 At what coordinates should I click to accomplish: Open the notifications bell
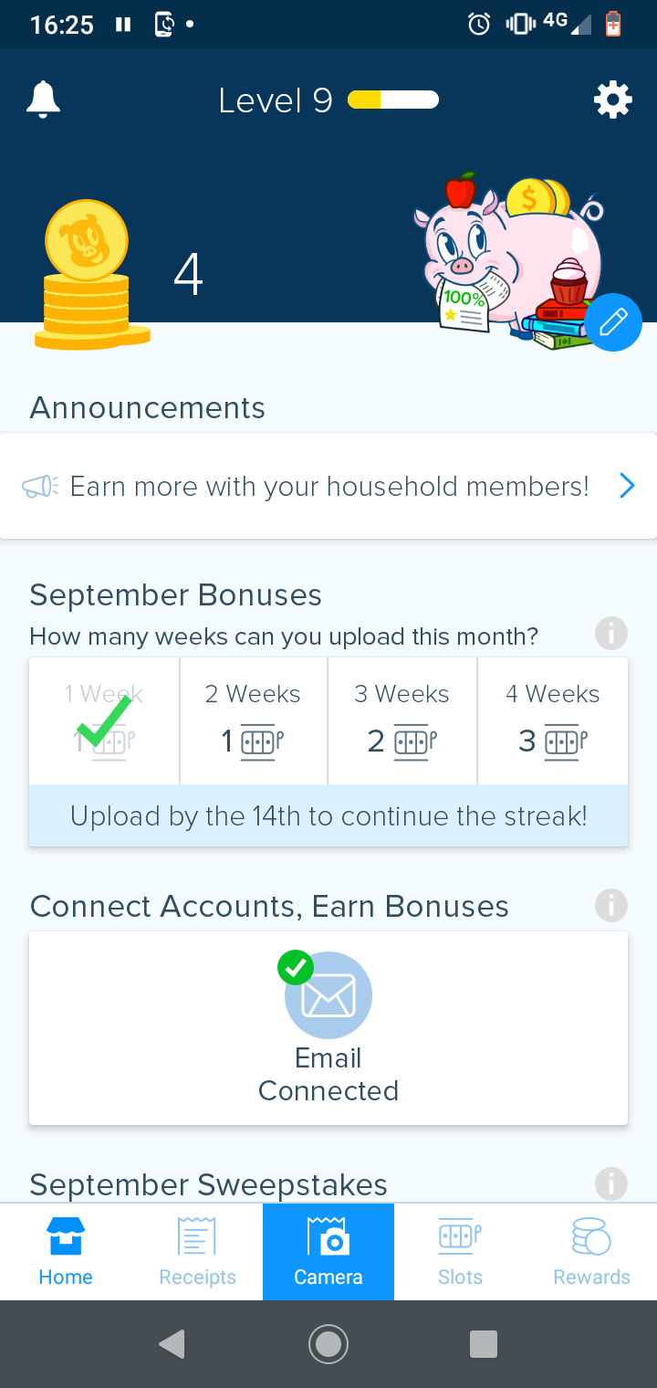pos(43,100)
